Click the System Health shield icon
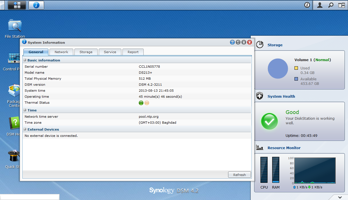 coord(260,96)
